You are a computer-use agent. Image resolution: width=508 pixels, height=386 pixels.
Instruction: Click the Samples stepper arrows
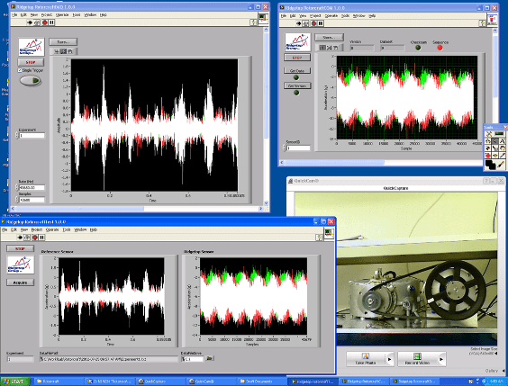17,200
